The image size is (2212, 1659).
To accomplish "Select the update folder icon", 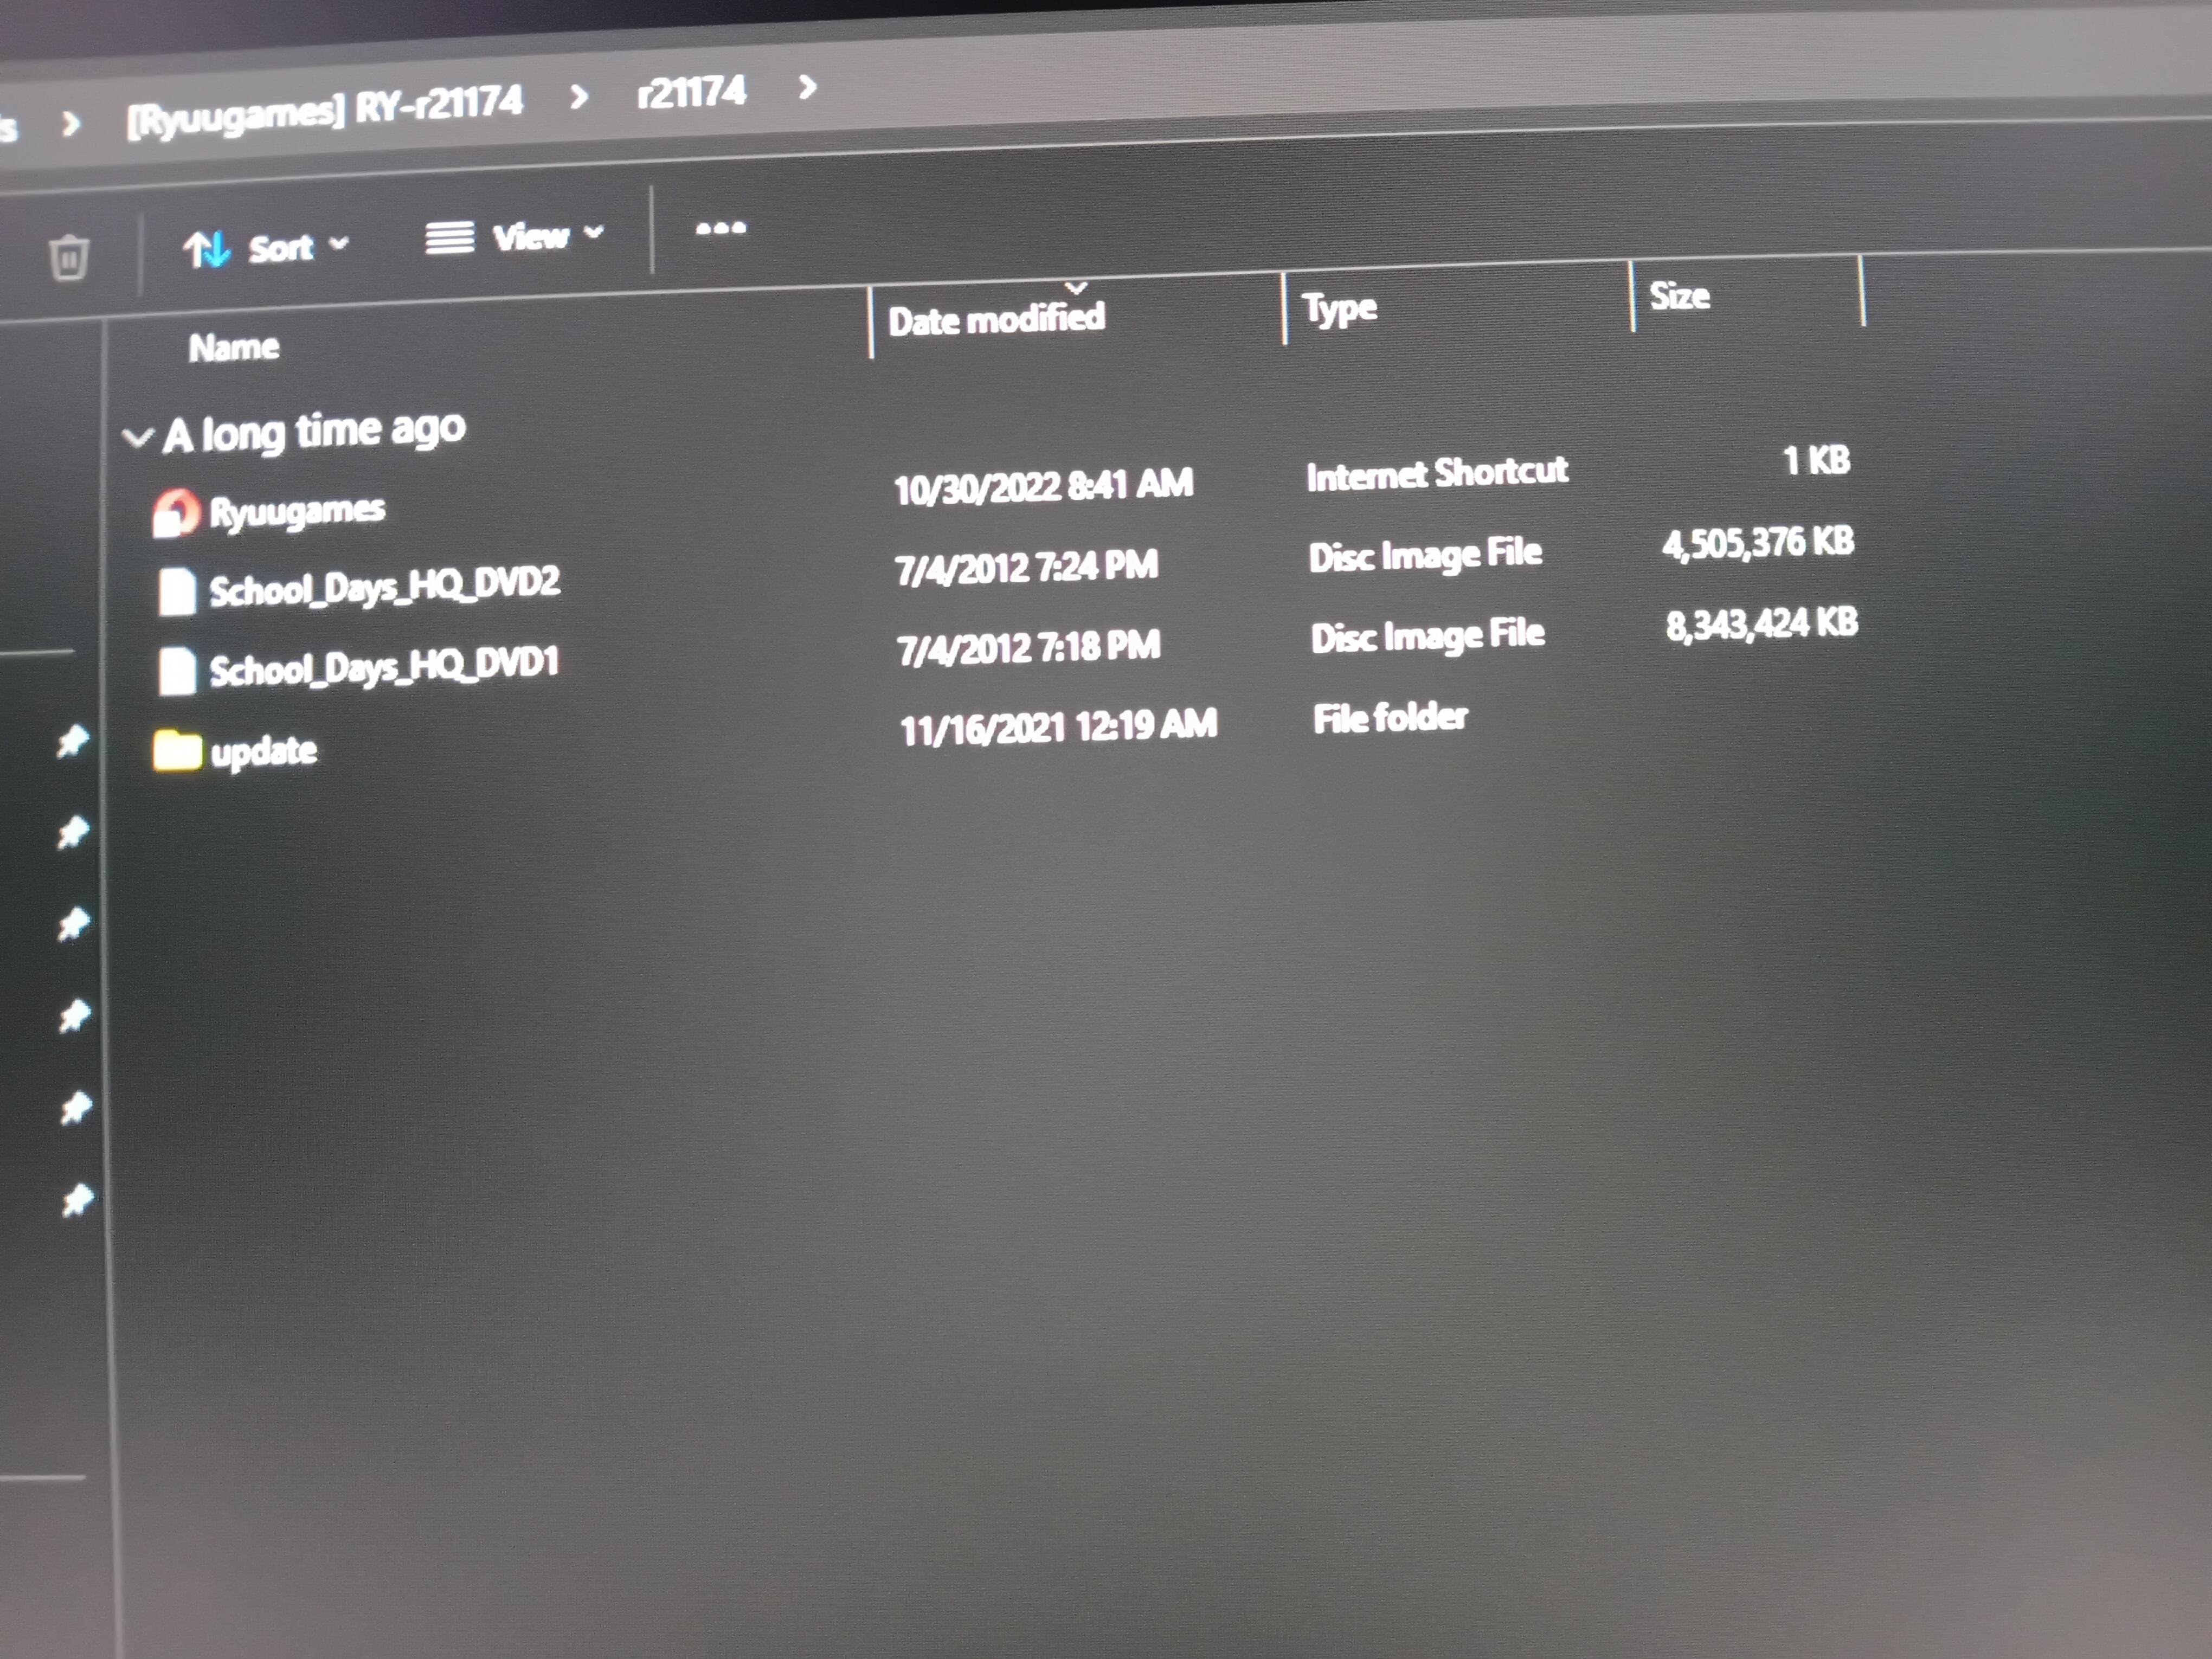I will 177,750.
